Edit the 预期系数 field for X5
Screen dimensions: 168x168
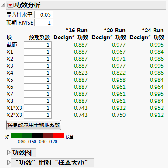38,80
